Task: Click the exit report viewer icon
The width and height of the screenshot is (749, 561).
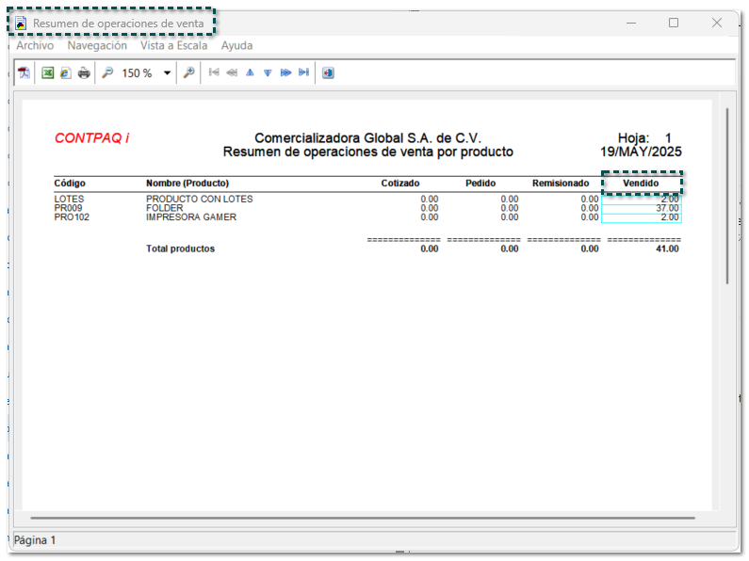Action: coord(328,72)
